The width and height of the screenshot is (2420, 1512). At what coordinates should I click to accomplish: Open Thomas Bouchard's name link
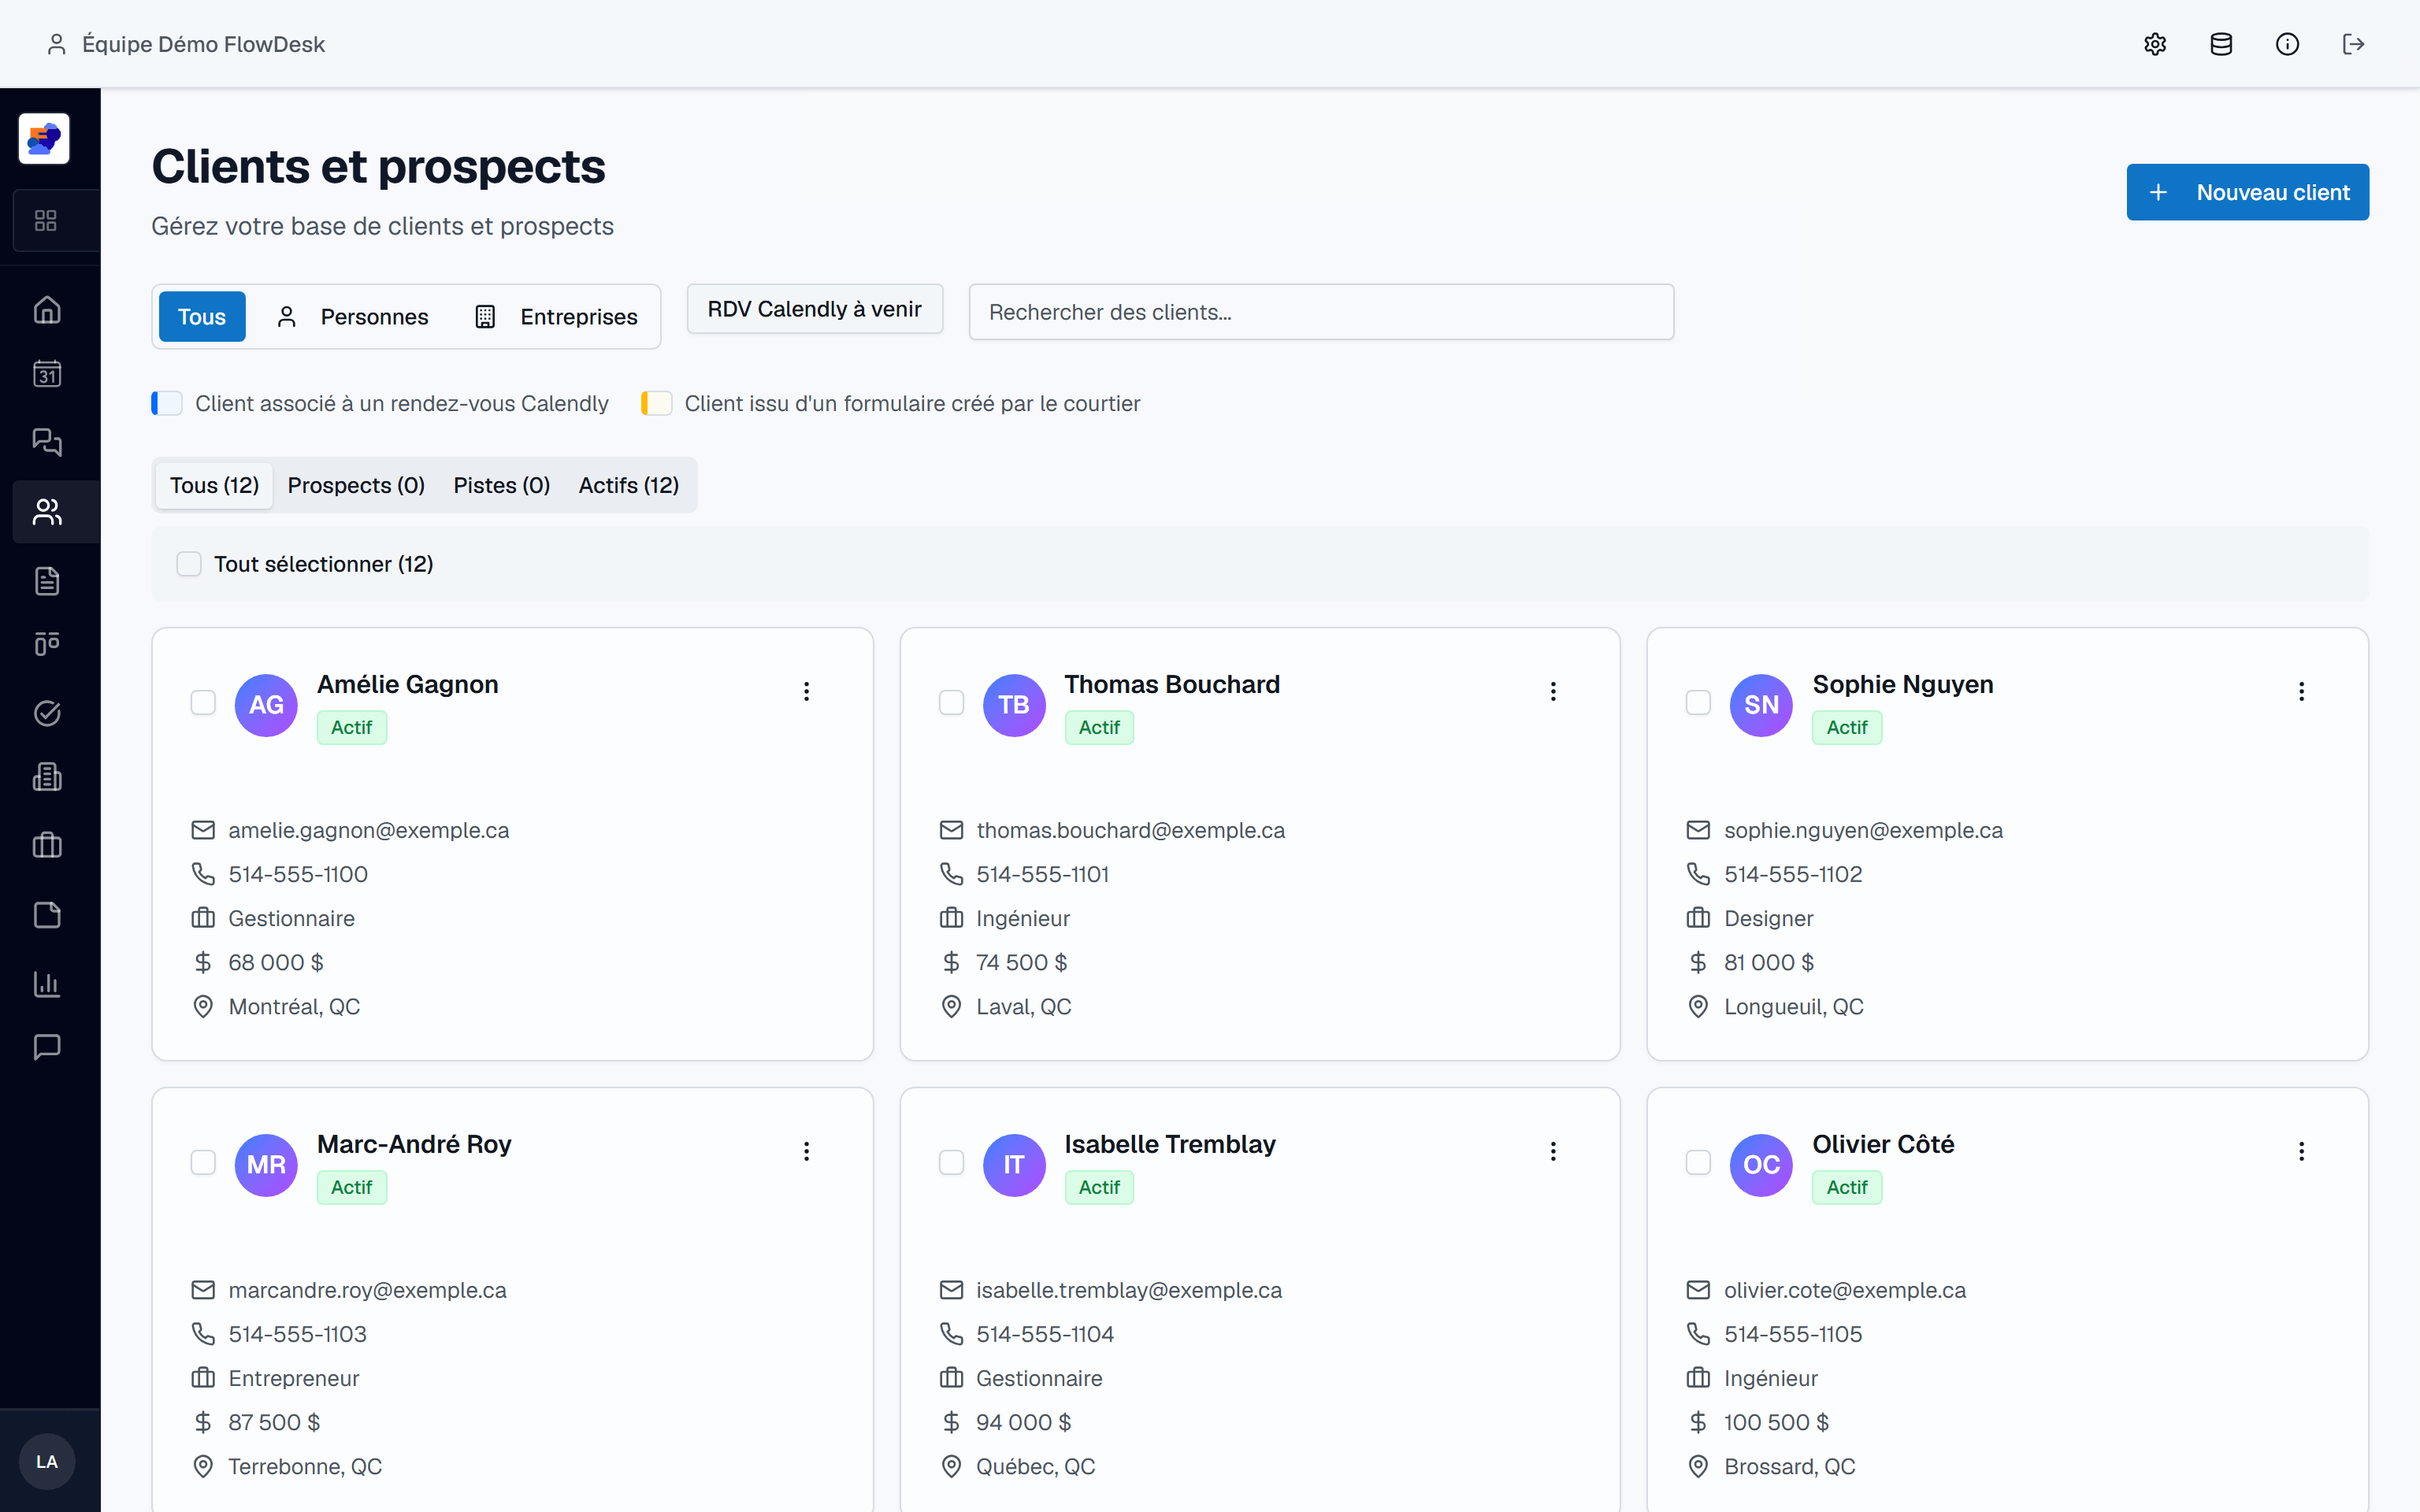click(1172, 684)
